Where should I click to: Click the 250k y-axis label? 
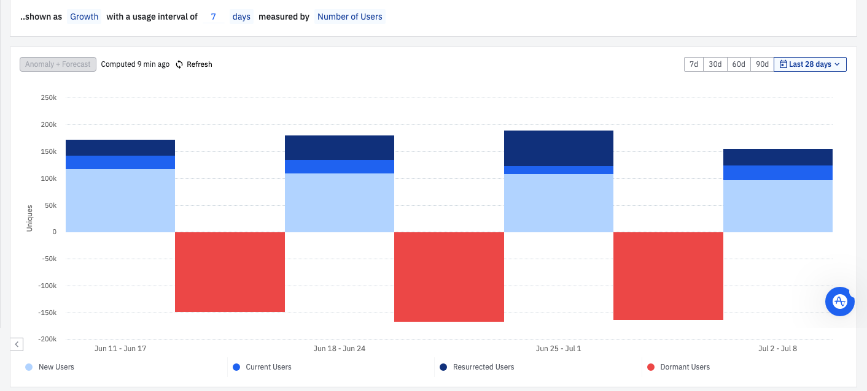(x=49, y=97)
